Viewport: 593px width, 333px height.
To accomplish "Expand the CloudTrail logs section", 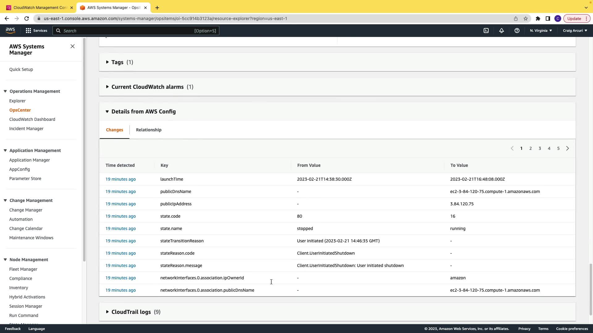I will (131, 312).
